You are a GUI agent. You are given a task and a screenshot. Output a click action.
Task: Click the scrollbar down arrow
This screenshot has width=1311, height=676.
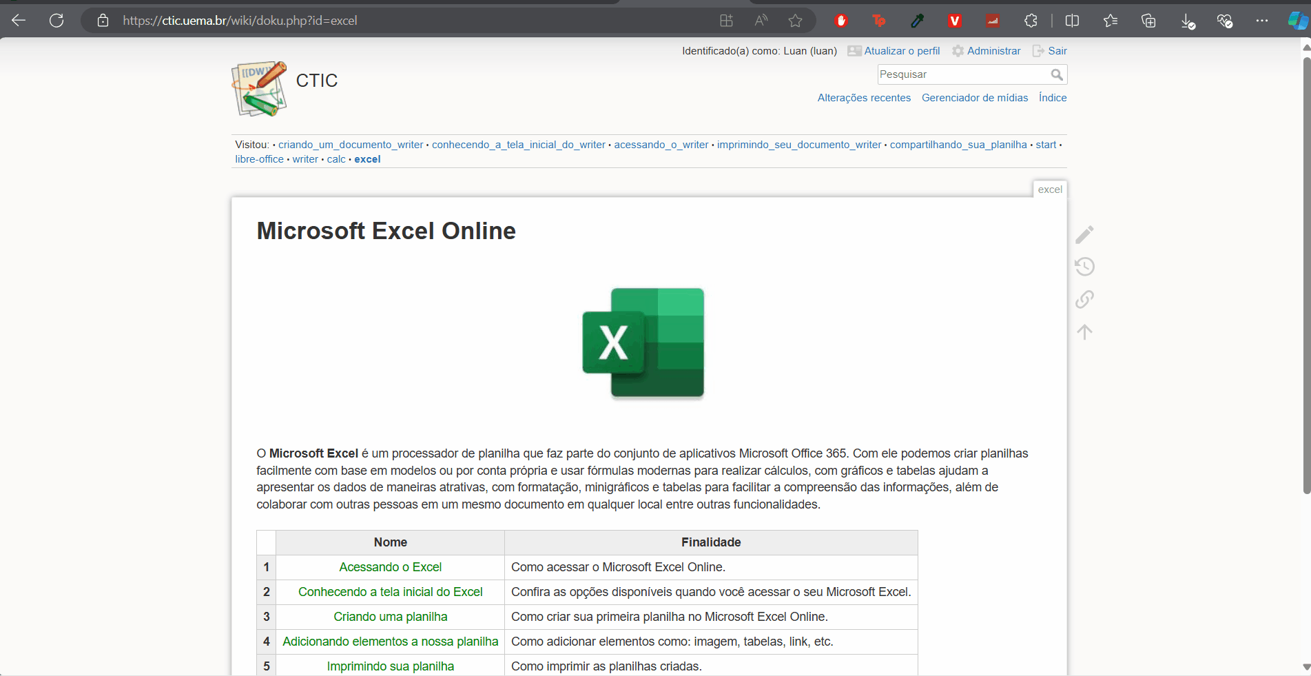[1306, 667]
